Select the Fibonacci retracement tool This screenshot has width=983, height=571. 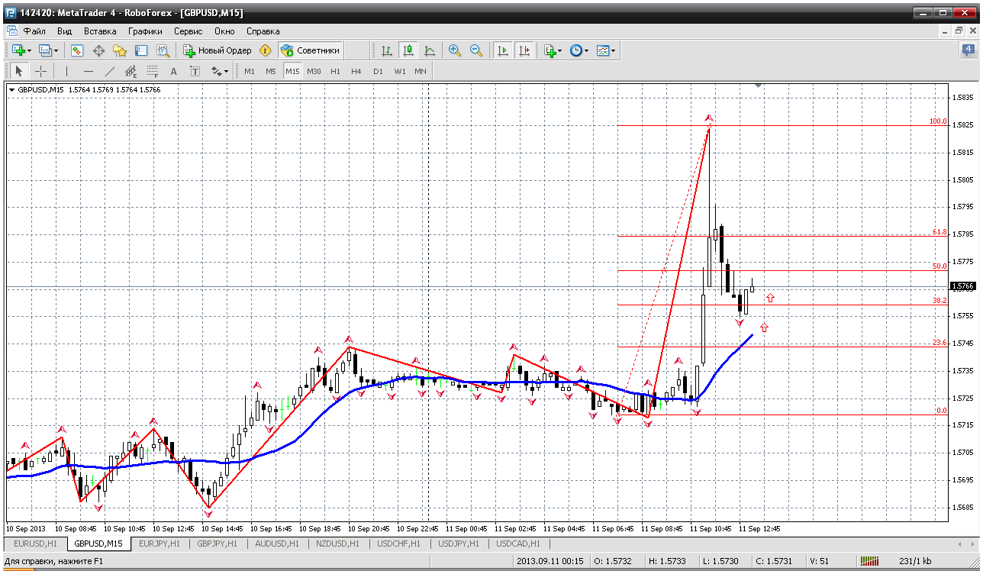coord(152,71)
